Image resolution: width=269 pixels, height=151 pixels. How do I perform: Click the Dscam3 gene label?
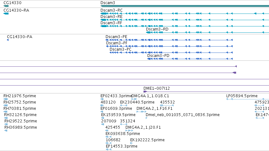tap(108, 3)
